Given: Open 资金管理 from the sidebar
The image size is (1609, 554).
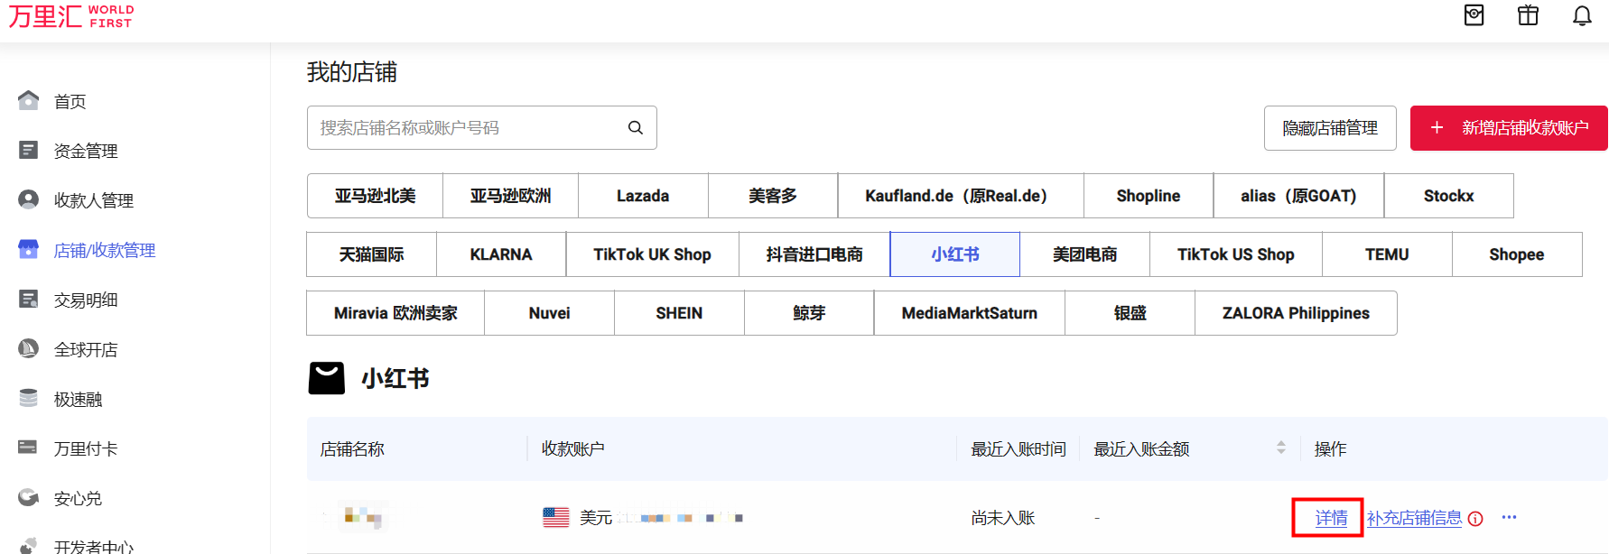Looking at the screenshot, I should point(85,152).
